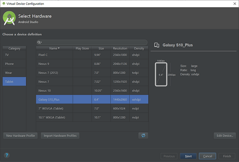Viewport: 239px width, 162px height.
Task: Open the help question mark icon
Action: (x=7, y=155)
